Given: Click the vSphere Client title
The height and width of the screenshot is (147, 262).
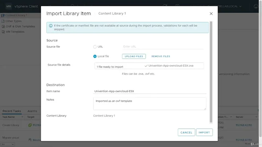Looking at the screenshot, I should (26, 6).
